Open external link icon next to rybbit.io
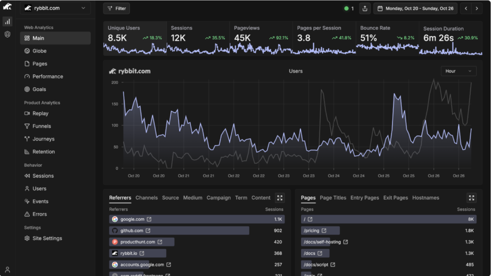 pyautogui.click(x=142, y=253)
